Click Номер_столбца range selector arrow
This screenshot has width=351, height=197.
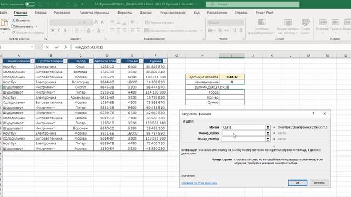[x=268, y=139]
